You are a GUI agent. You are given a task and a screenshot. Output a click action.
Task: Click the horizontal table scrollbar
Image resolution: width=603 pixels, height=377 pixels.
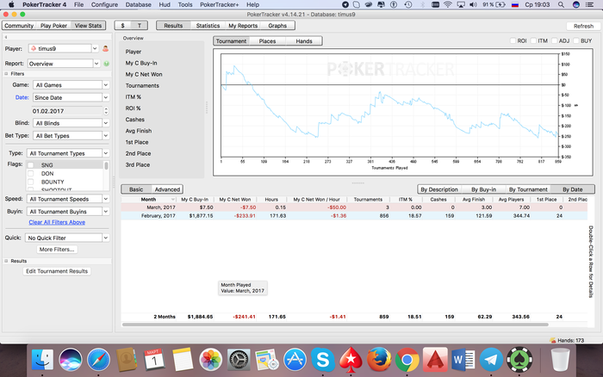[335, 324]
